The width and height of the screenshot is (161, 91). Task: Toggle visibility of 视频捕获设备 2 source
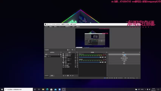coord(75,54)
